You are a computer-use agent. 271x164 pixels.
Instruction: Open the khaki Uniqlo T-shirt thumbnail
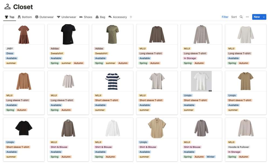[x=246, y=81]
